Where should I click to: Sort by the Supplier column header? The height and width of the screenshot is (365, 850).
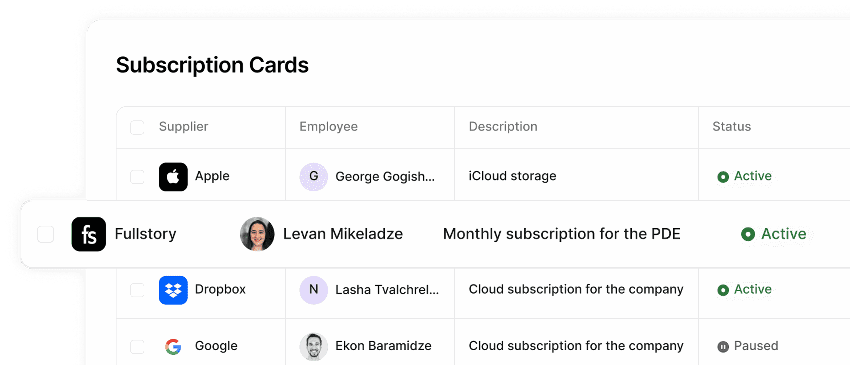click(183, 127)
